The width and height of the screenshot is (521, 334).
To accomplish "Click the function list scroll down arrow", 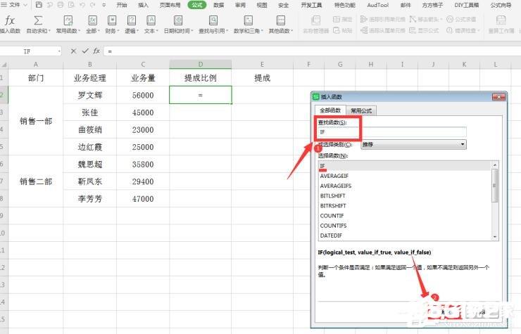I will click(494, 236).
